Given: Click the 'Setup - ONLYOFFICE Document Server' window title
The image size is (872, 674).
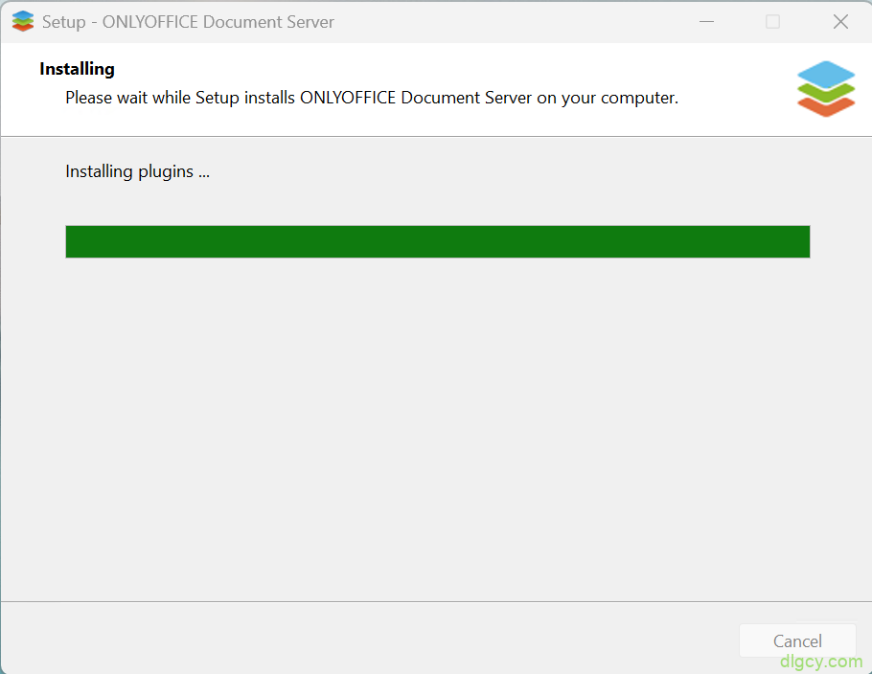Looking at the screenshot, I should pos(188,22).
